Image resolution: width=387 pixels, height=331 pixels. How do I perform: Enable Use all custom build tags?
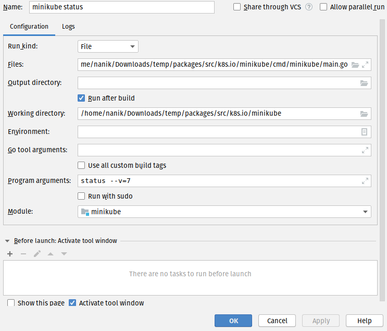coord(81,165)
